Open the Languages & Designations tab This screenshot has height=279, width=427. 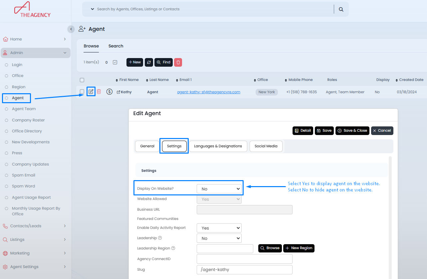pos(218,146)
